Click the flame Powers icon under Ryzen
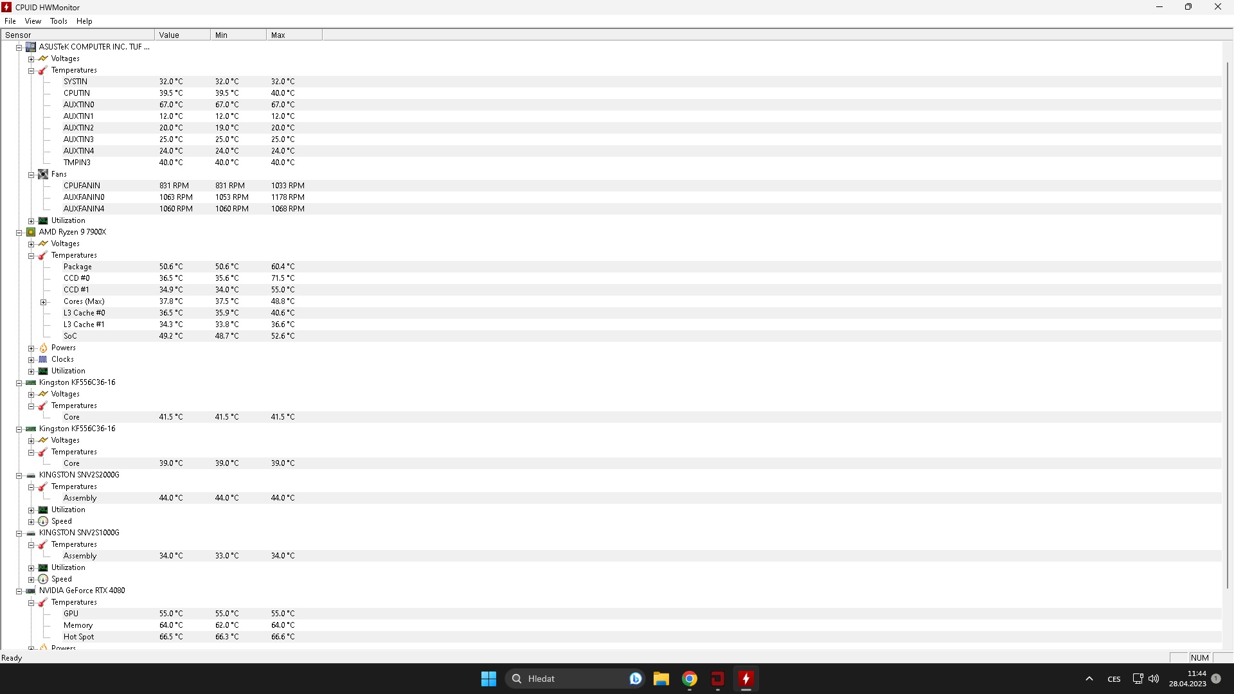 [43, 348]
